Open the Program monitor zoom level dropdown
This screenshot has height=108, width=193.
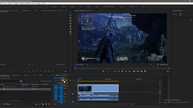(x=90, y=64)
